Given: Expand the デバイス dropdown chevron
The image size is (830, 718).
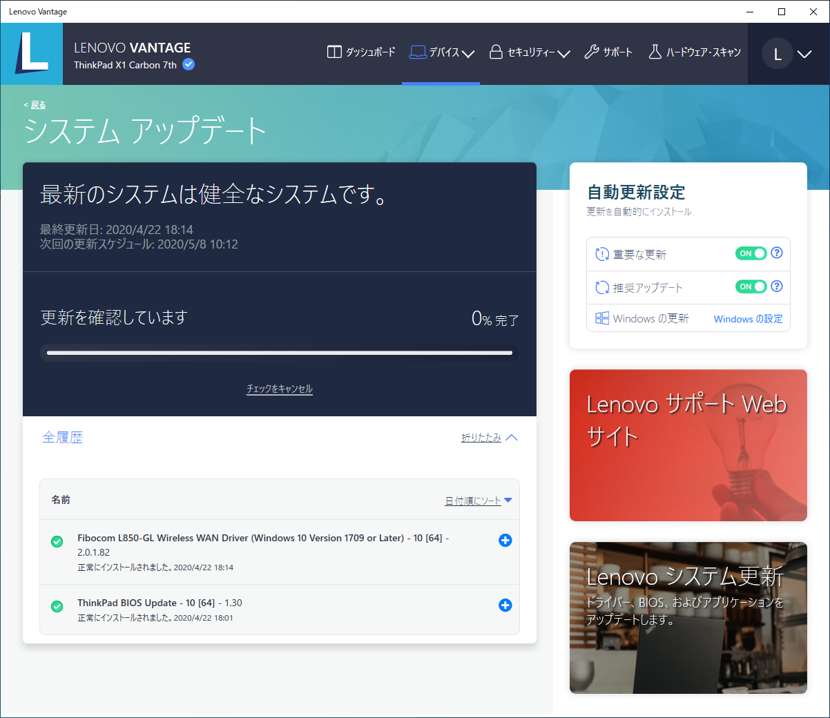Looking at the screenshot, I should [468, 54].
